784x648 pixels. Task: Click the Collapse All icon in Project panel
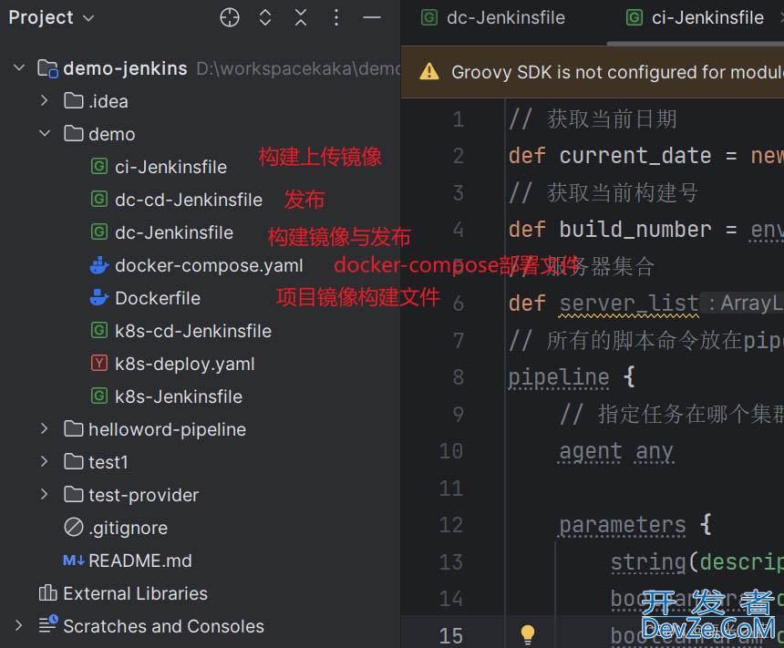click(301, 17)
